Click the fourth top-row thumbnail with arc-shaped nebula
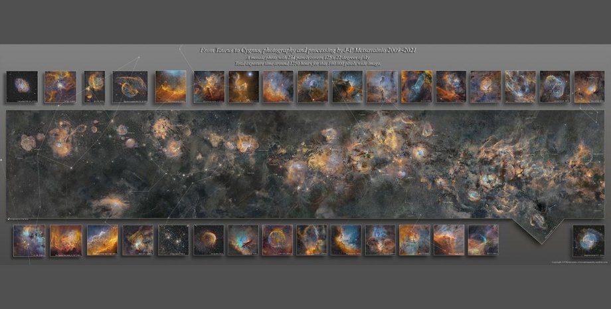 pyautogui.click(x=130, y=86)
